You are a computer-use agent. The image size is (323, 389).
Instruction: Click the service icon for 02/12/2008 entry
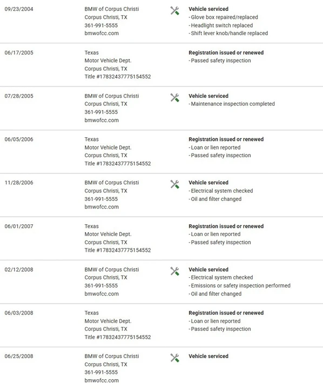tap(174, 271)
